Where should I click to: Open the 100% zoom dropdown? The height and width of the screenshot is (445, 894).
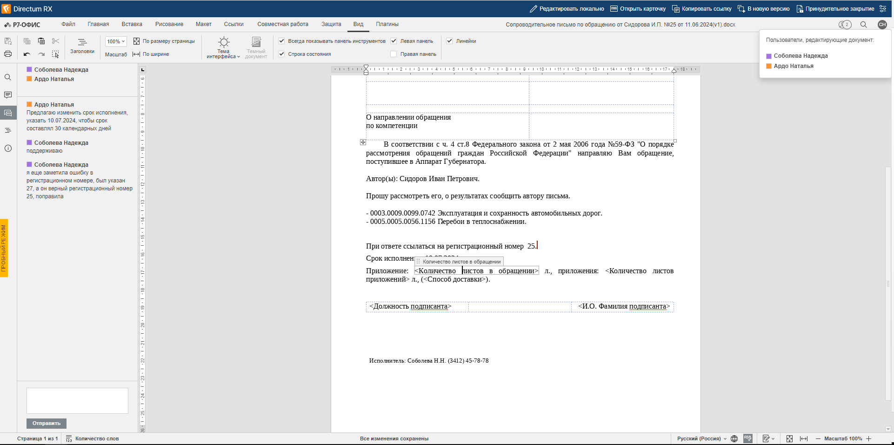pos(116,41)
